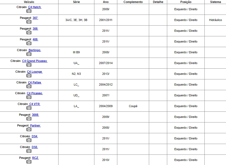Image resolution: width=226 pixels, height=165 pixels.
Task: Click 'Esquerdo / Direito' in the C4 VTR row
Action: click(186, 106)
